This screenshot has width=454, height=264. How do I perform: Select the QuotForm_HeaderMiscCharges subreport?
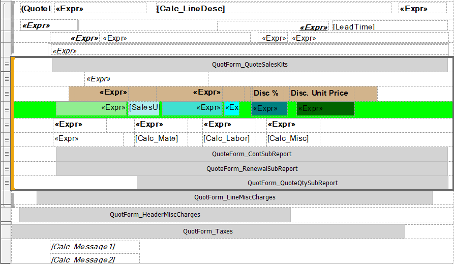(x=155, y=215)
